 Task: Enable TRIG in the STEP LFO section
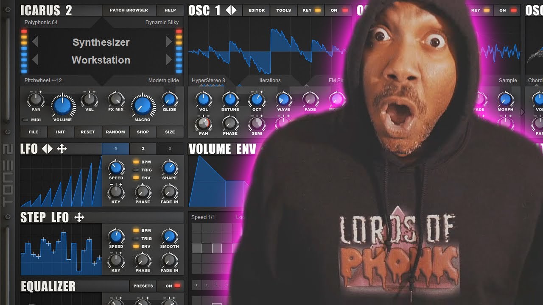136,238
